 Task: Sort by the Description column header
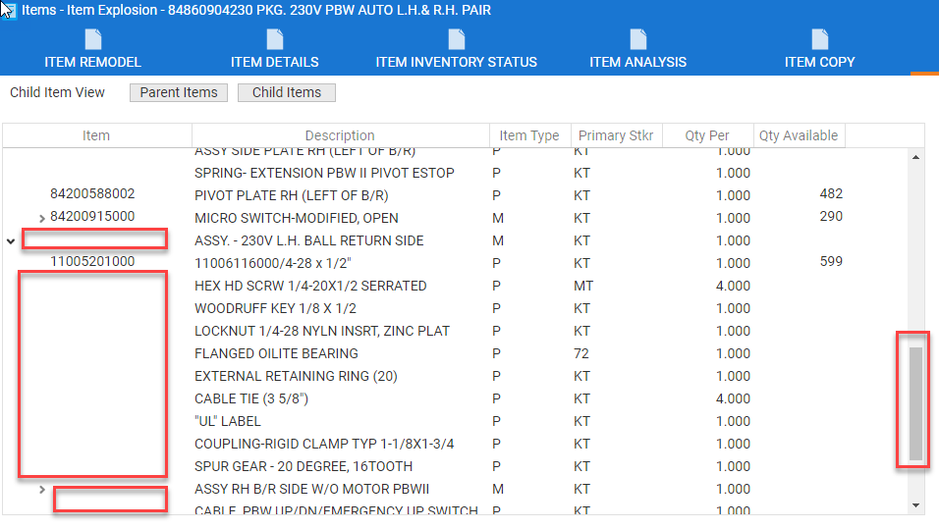click(340, 135)
